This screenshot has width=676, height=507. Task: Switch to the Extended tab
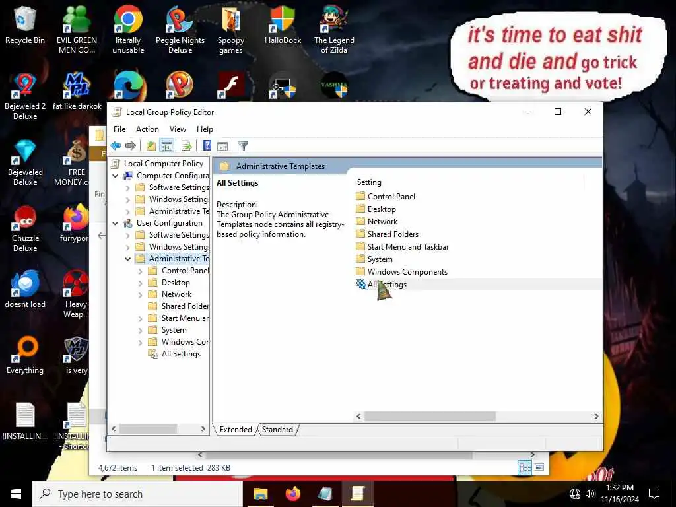pyautogui.click(x=236, y=429)
